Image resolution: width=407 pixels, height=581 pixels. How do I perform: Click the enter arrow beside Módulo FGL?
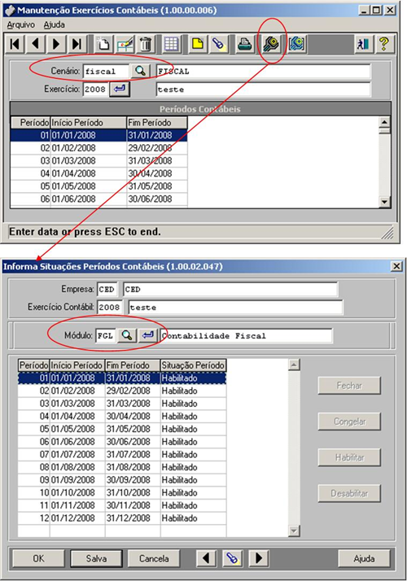147,336
